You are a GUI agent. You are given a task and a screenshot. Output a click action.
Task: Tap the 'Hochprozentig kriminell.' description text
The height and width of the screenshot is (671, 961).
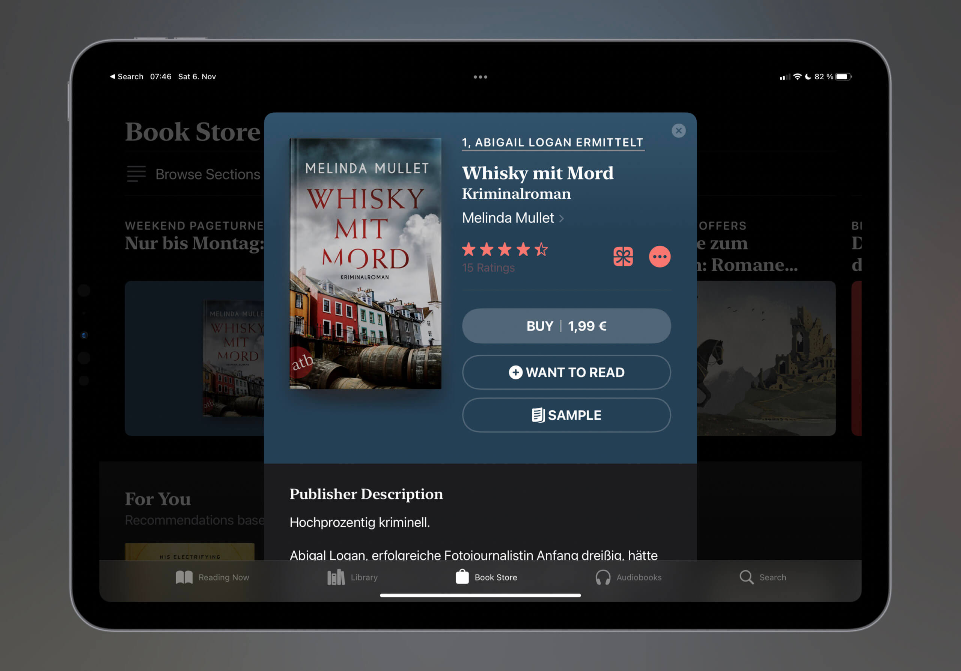(360, 522)
